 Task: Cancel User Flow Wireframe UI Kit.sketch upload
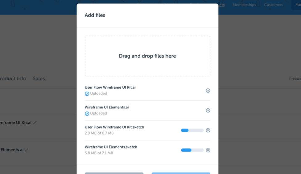[x=208, y=130]
